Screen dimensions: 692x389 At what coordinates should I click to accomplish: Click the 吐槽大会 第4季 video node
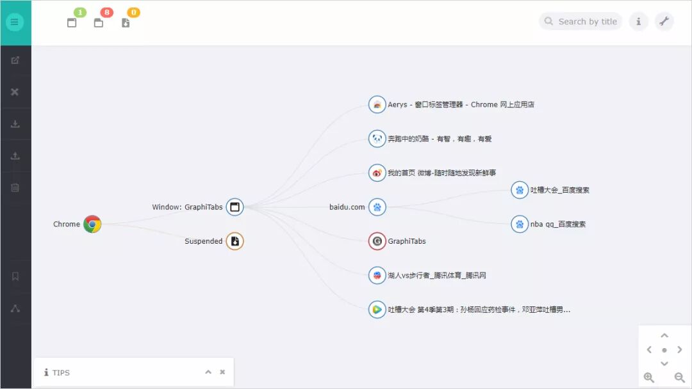point(377,309)
